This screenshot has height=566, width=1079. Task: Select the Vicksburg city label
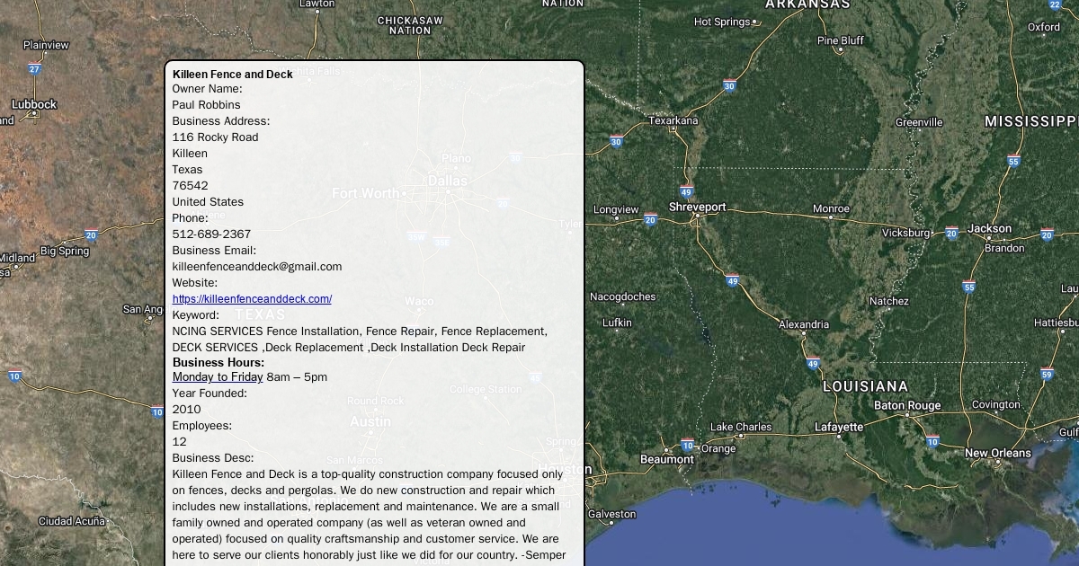click(906, 233)
